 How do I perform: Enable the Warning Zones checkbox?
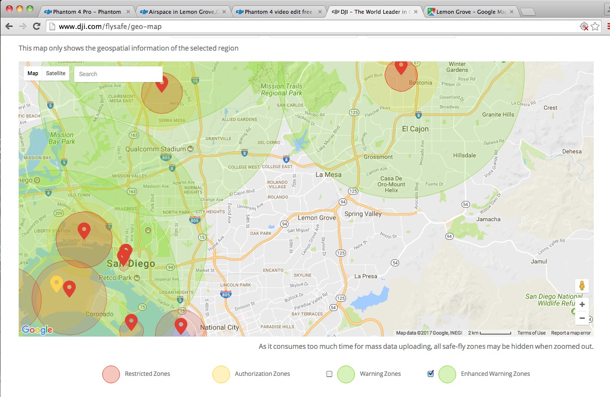pyautogui.click(x=329, y=373)
